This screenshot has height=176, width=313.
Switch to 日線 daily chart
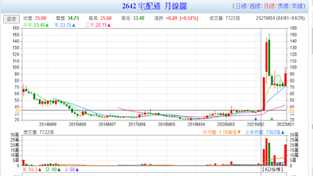[x=241, y=6]
